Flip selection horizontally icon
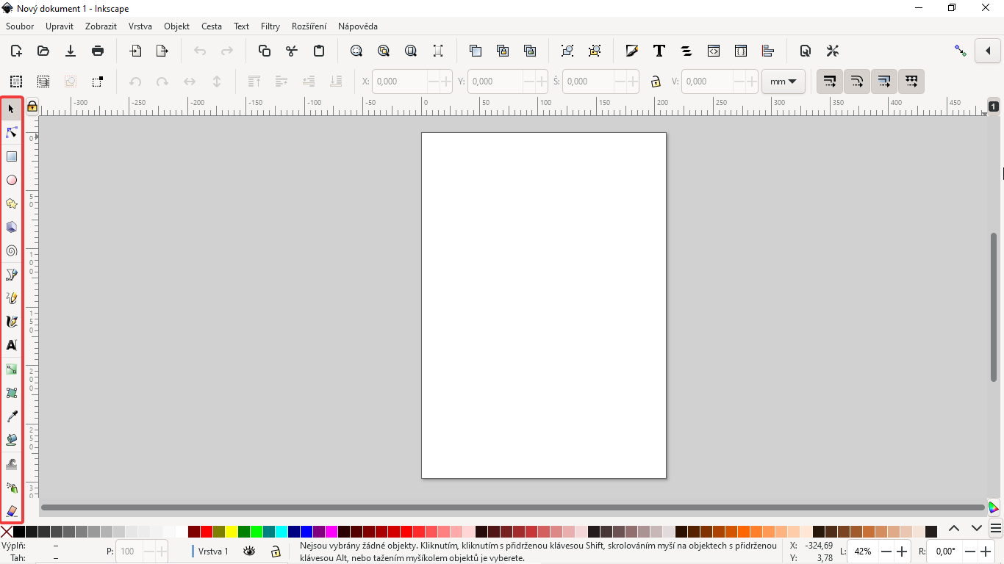The width and height of the screenshot is (1004, 564). coord(190,82)
